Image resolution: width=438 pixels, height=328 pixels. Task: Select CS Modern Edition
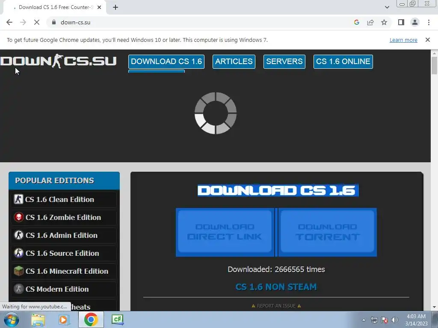[64, 289]
